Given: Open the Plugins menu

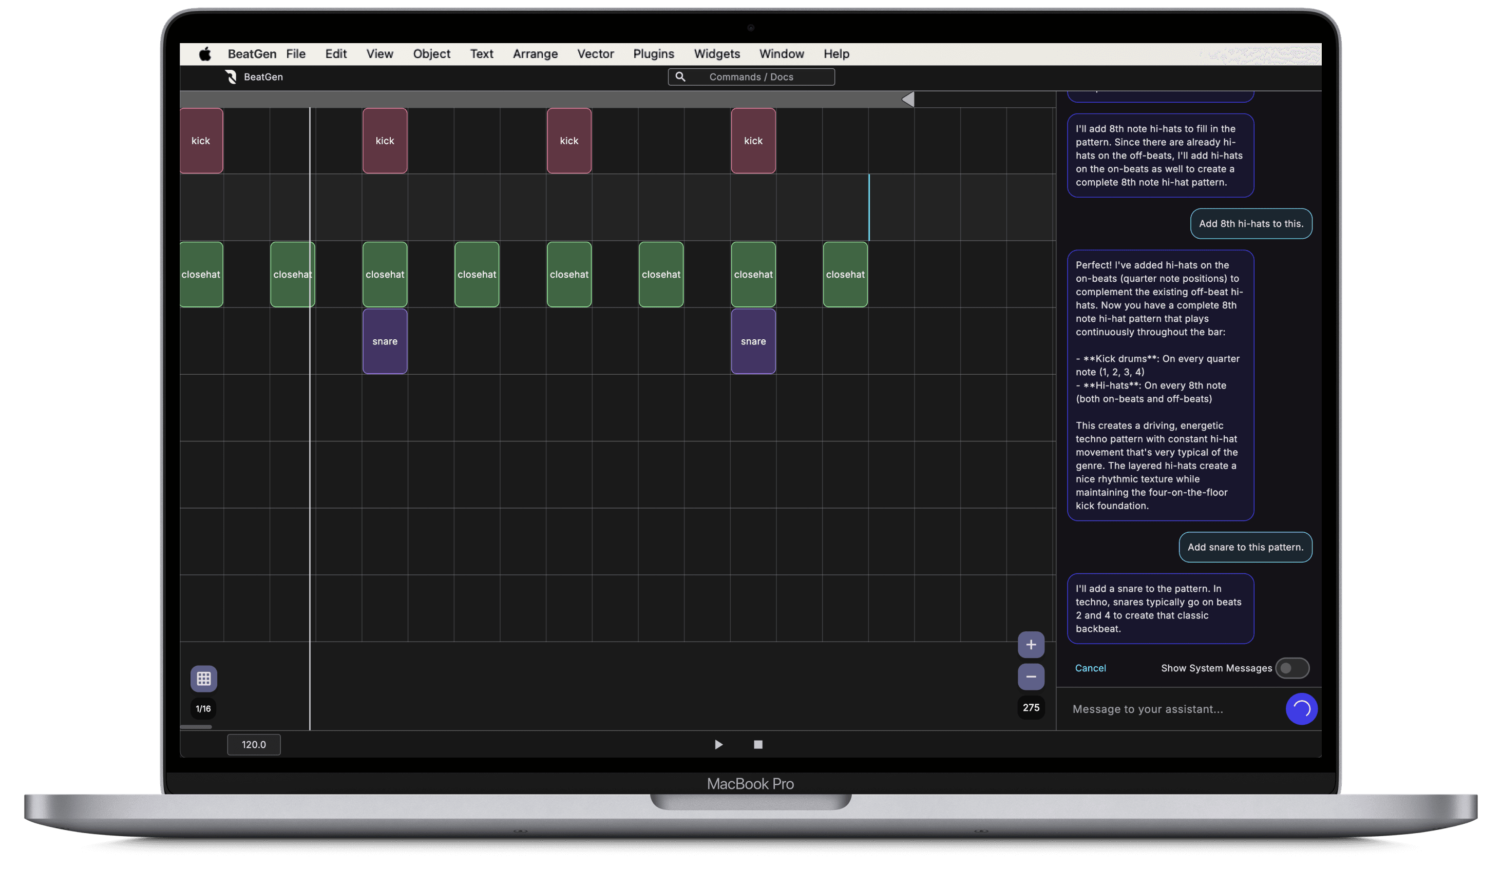Looking at the screenshot, I should pyautogui.click(x=653, y=53).
